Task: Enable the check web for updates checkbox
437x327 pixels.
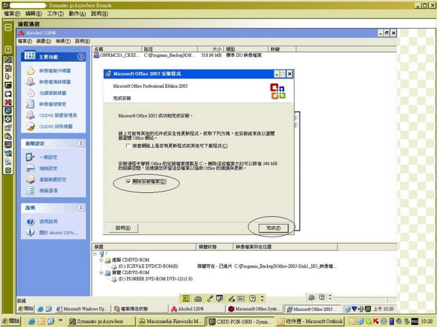Action: click(x=129, y=146)
